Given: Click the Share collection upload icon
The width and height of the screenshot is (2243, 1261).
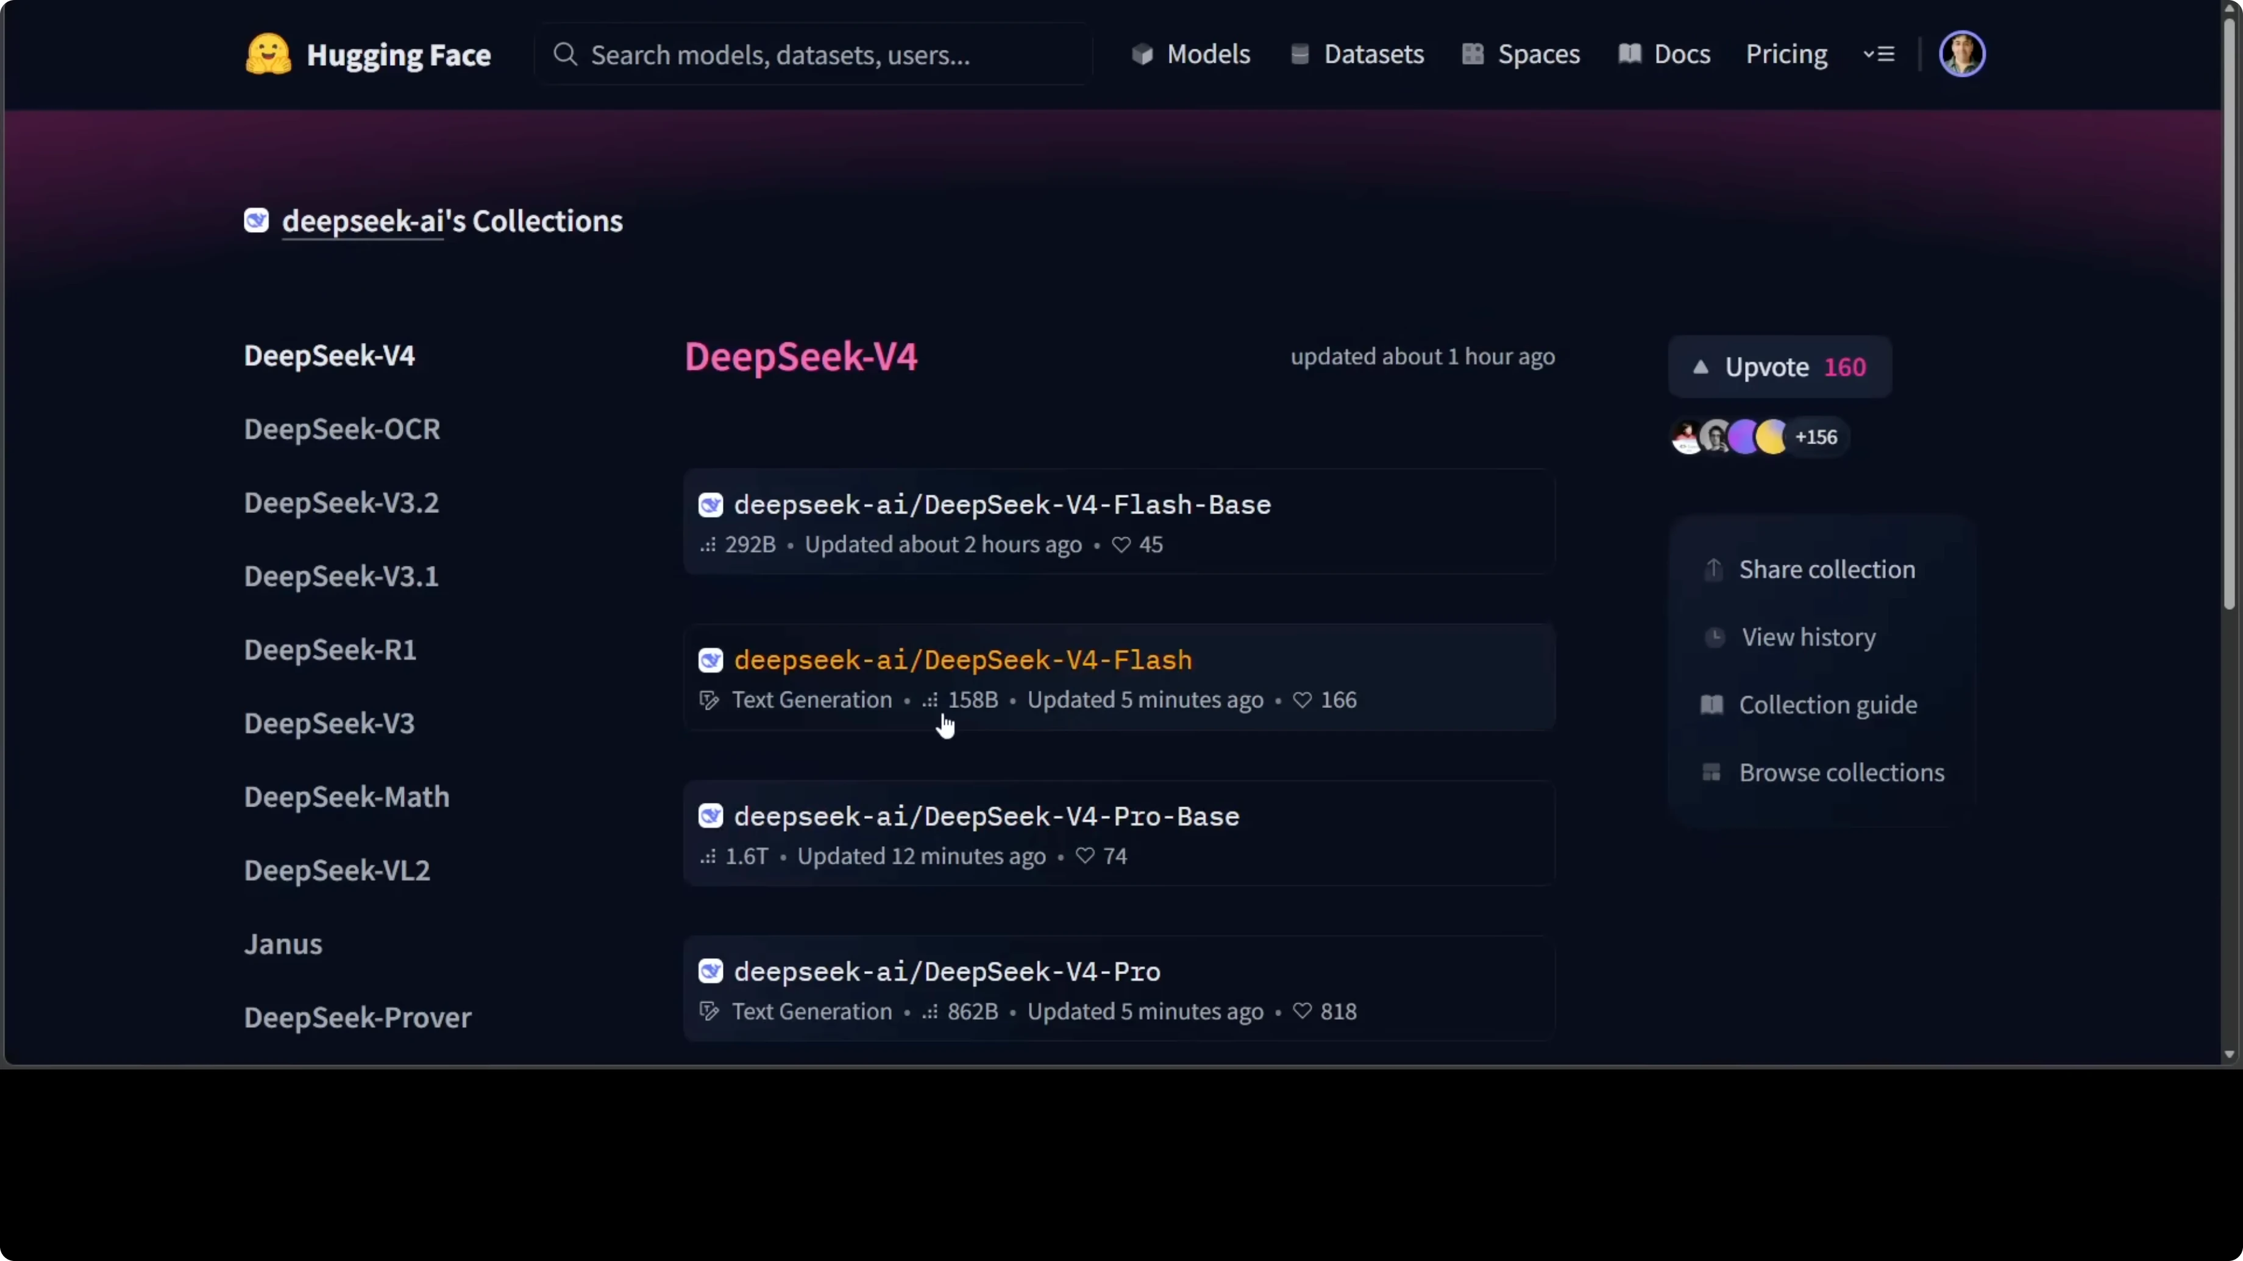Looking at the screenshot, I should tap(1713, 569).
